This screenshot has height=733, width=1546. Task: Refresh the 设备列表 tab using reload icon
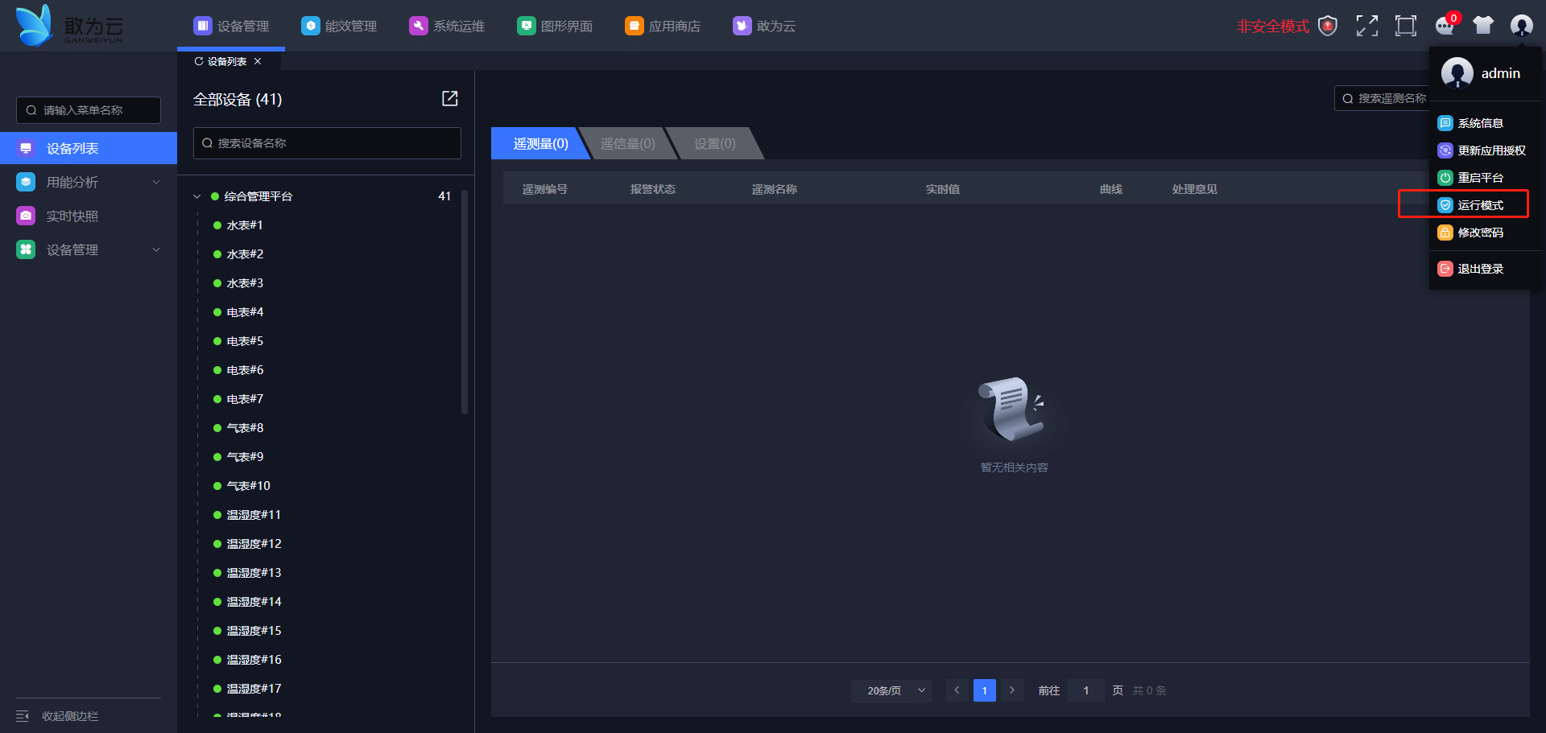coord(199,61)
